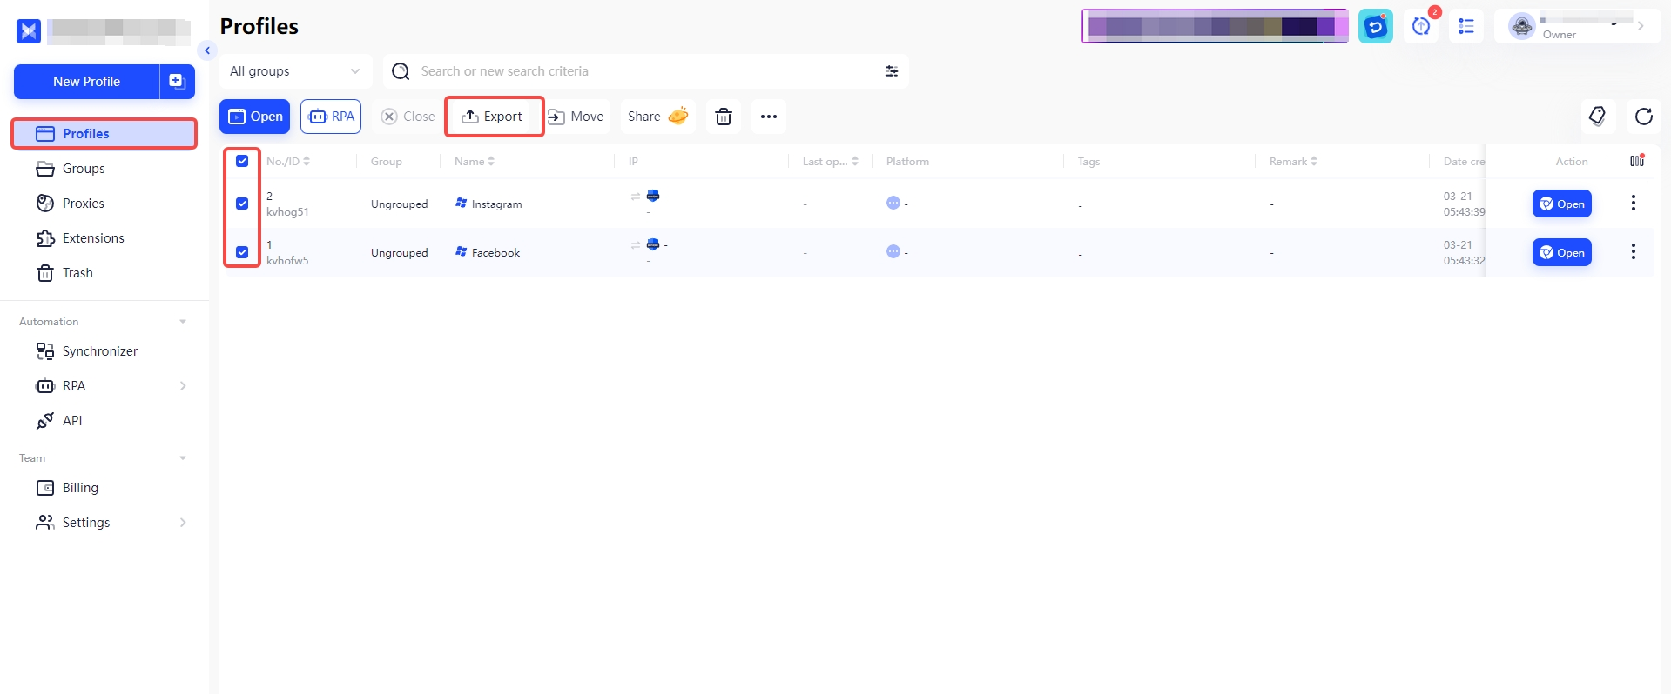Click the Export button
Viewport: 1671px width, 694px height.
pyautogui.click(x=493, y=117)
